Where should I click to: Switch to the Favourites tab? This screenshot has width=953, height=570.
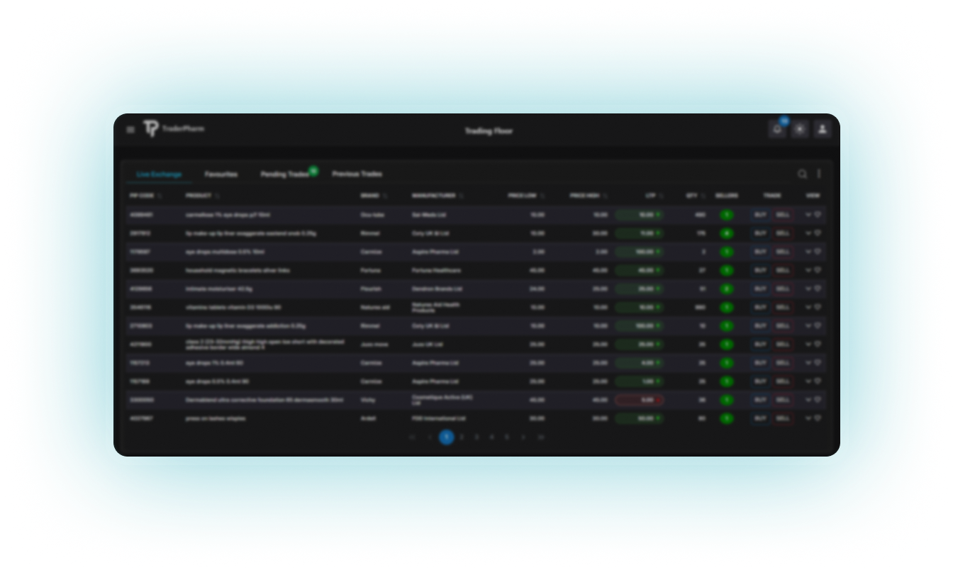(221, 174)
